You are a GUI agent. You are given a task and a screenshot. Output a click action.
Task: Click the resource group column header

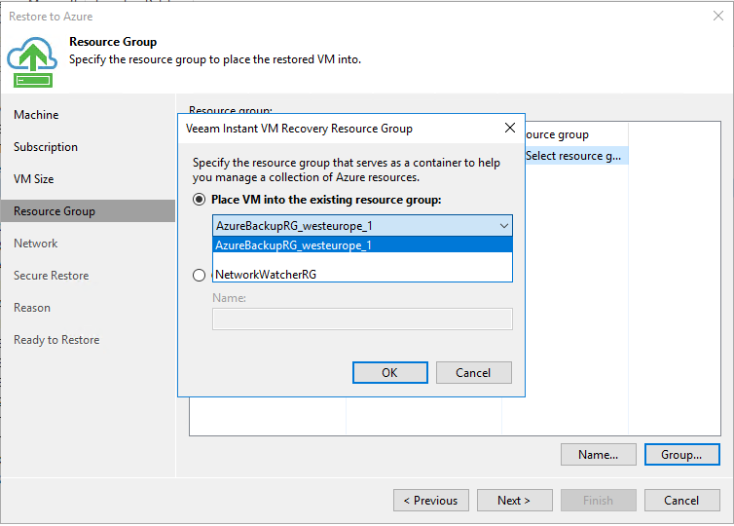point(576,134)
